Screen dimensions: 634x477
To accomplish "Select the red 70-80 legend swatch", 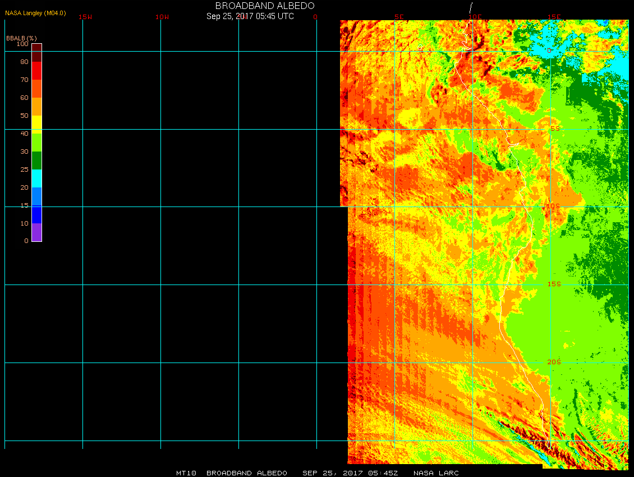I will point(37,70).
